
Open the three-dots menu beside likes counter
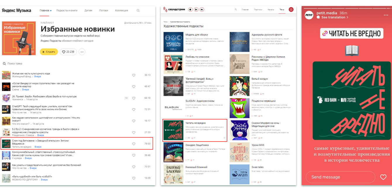pos(82,52)
